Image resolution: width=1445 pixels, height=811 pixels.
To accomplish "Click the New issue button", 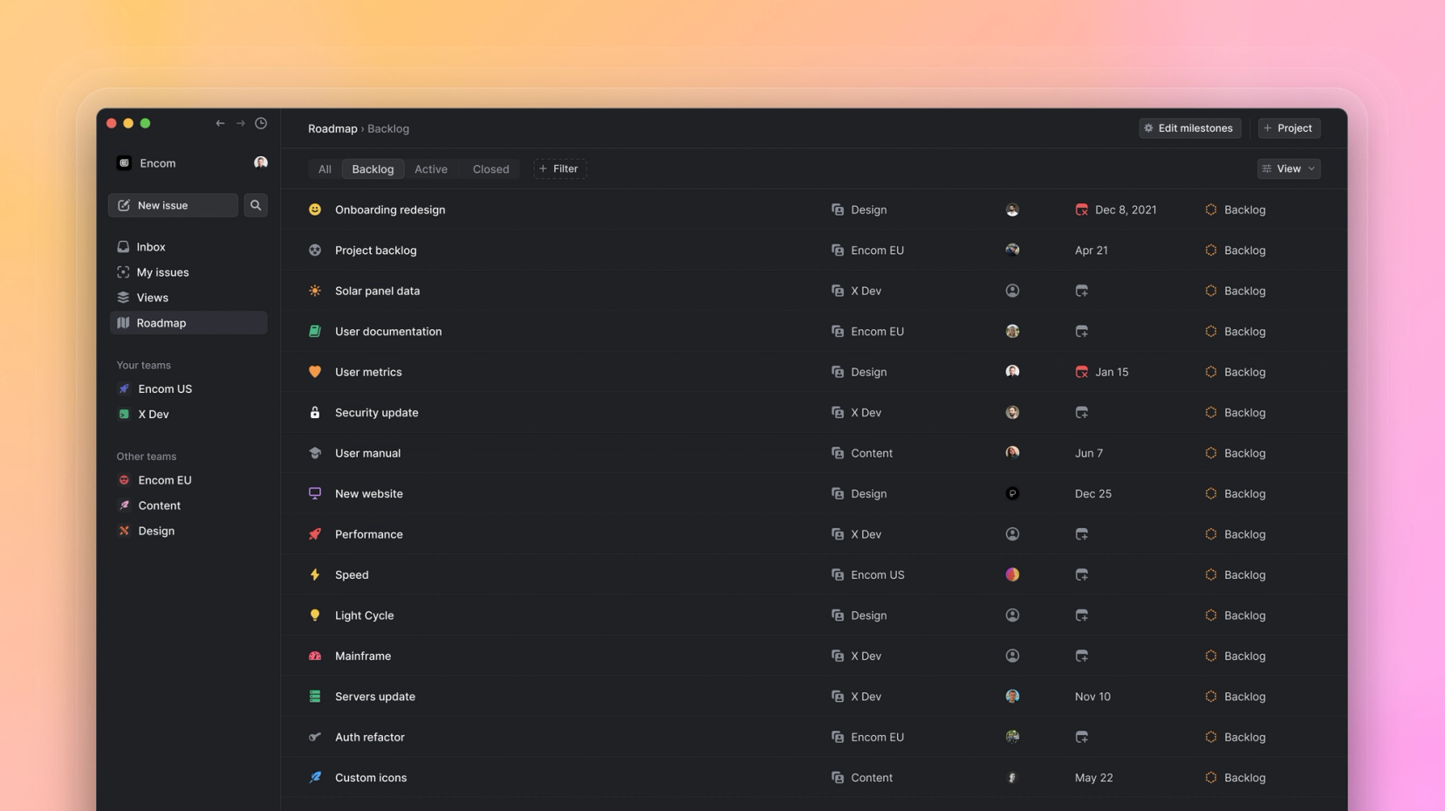I will 173,205.
